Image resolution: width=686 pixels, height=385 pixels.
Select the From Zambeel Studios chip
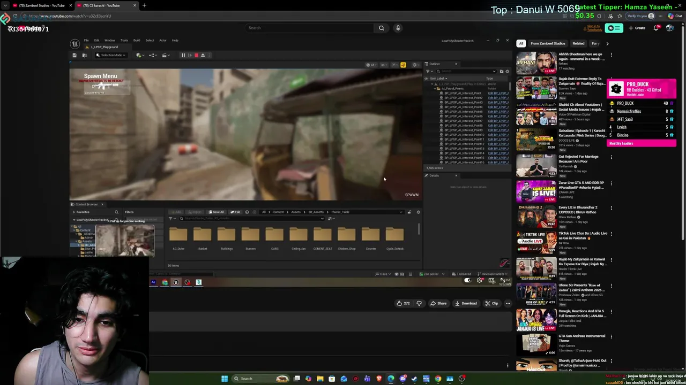tap(548, 43)
